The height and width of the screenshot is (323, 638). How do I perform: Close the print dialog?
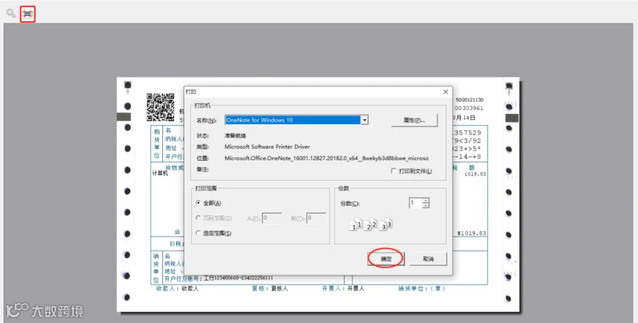pos(446,92)
